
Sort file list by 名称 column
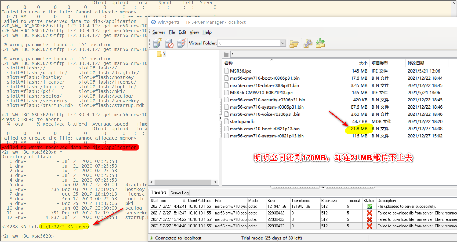[x=271, y=63]
